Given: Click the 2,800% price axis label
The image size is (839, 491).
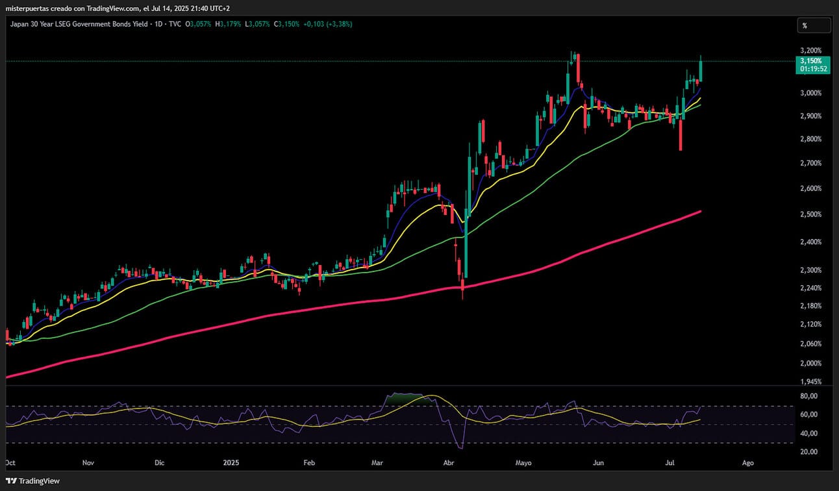Looking at the screenshot, I should click(x=812, y=139).
